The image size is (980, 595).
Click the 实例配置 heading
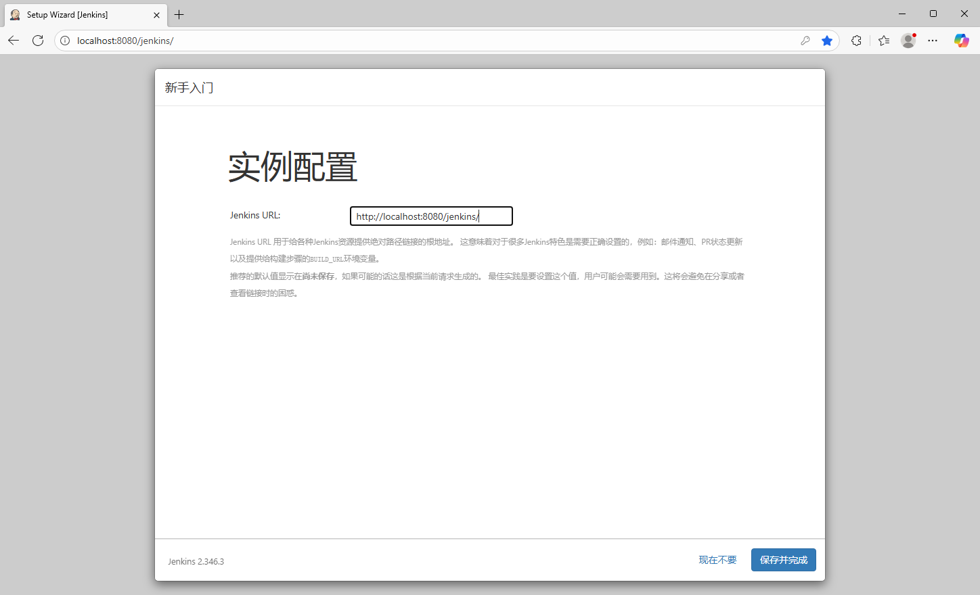point(292,167)
